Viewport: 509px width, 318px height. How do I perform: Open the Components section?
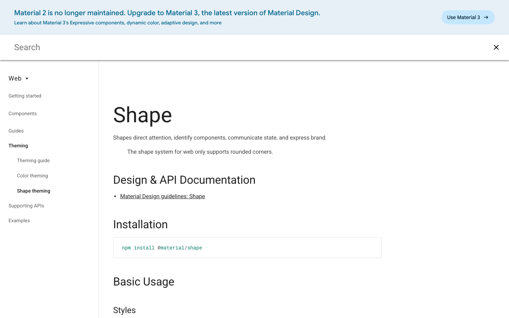point(23,113)
